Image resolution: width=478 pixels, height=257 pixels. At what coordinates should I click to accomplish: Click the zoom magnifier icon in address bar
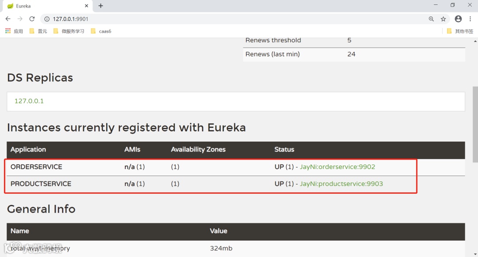coord(432,19)
